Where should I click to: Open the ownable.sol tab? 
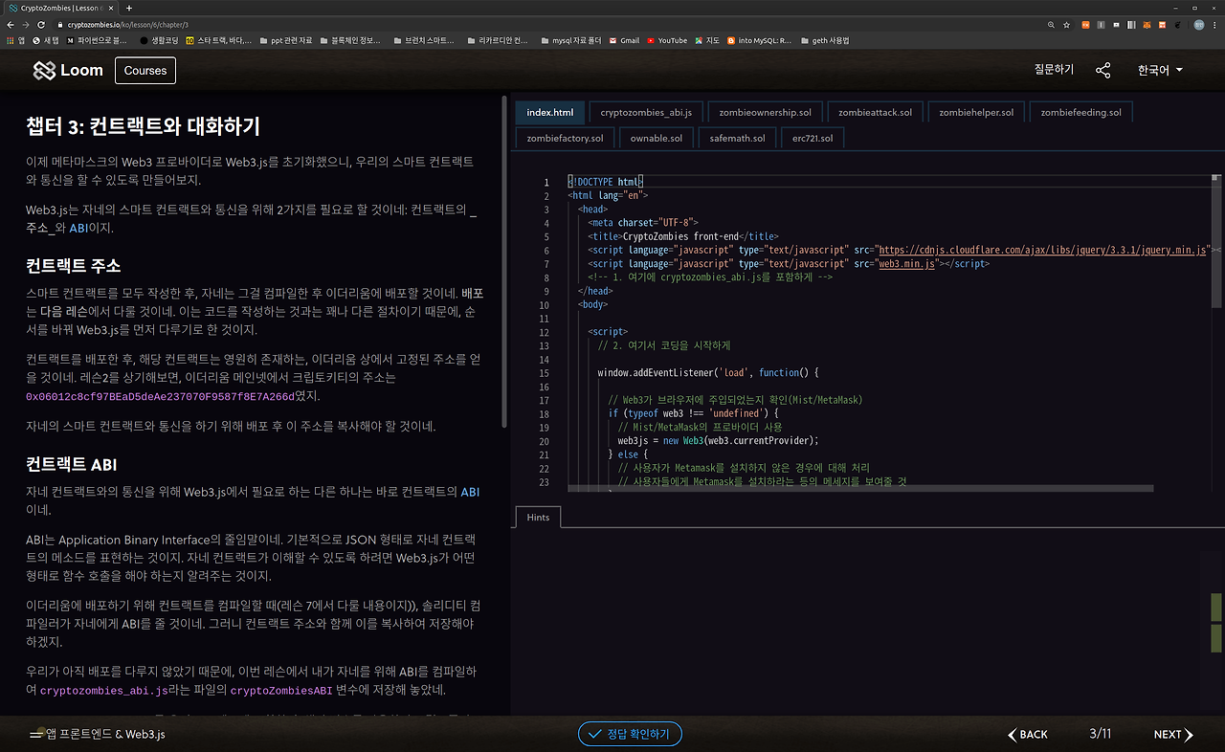(x=657, y=138)
